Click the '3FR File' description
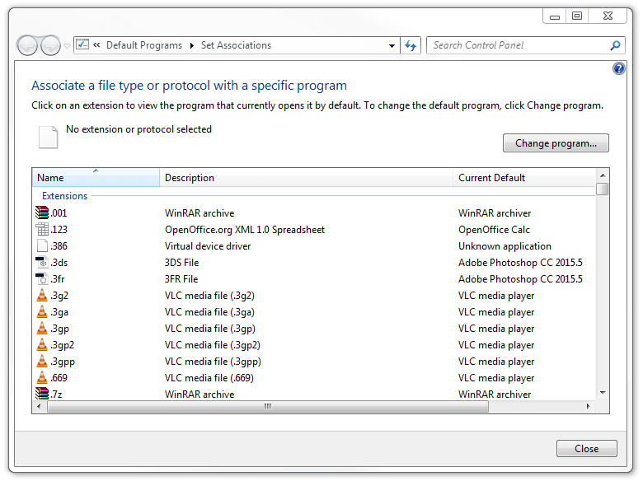643x481 pixels. point(181,279)
